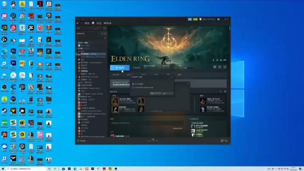Select ELDEN RING Adventure Guide radio option
Viewport: 304px width, 171px height.
[x=133, y=88]
